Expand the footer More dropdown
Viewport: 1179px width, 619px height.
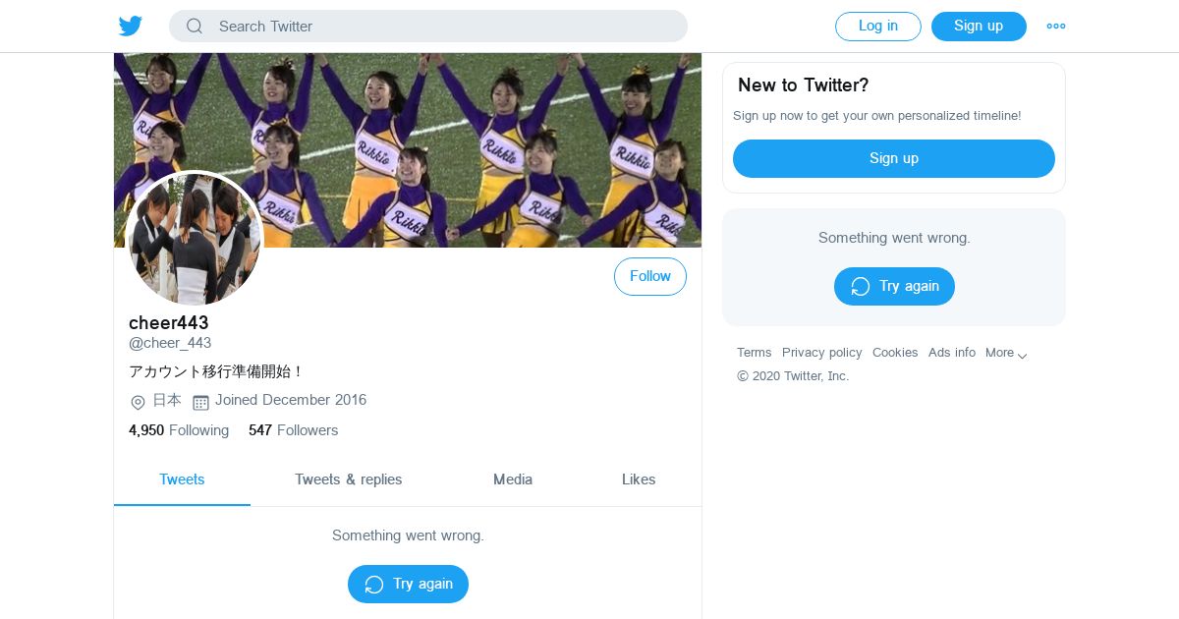1006,353
